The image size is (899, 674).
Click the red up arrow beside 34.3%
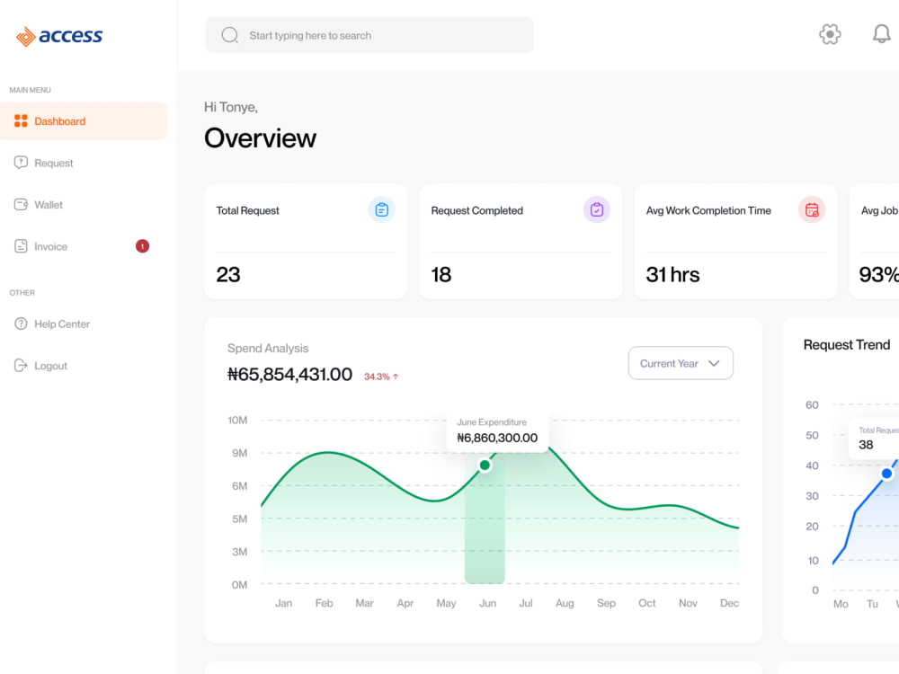coord(396,377)
